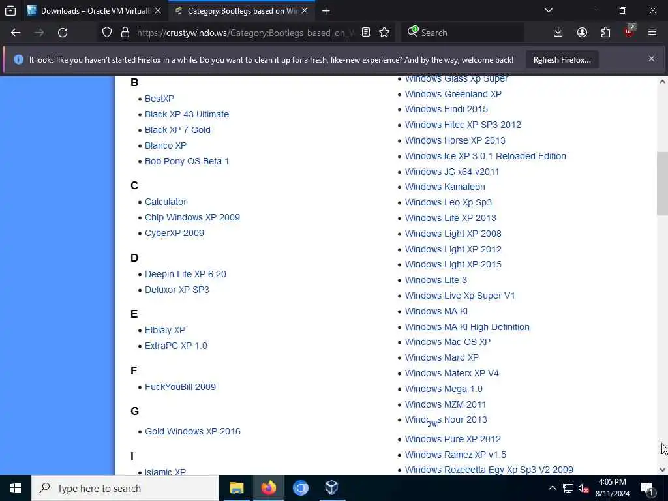Viewport: 668px width, 501px height.
Task: Open tracking protection shield icon
Action: [x=107, y=33]
